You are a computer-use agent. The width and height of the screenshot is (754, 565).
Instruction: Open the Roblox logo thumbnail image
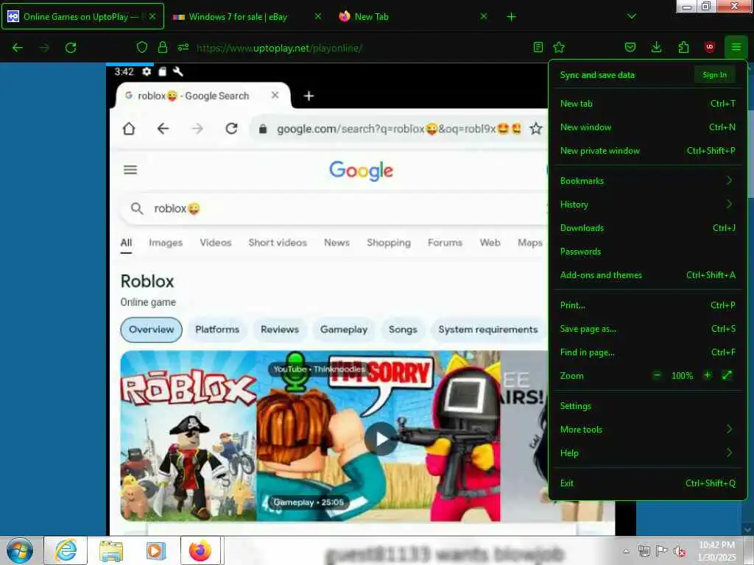[188, 436]
